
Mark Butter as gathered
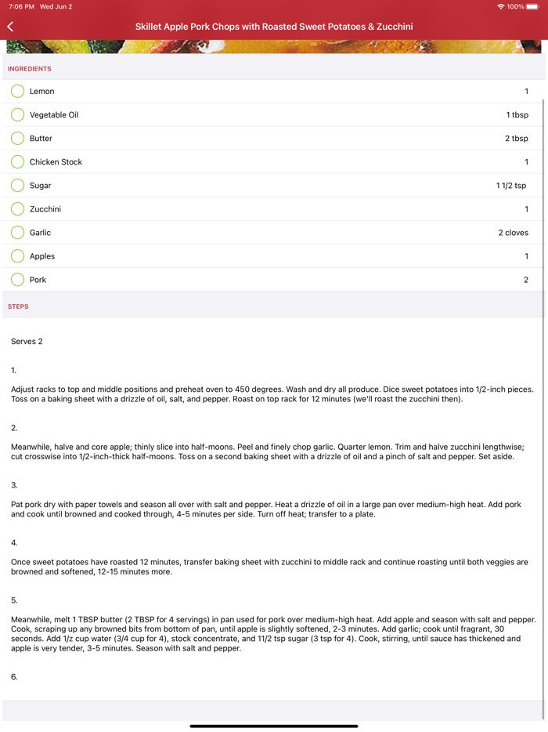[x=17, y=138]
